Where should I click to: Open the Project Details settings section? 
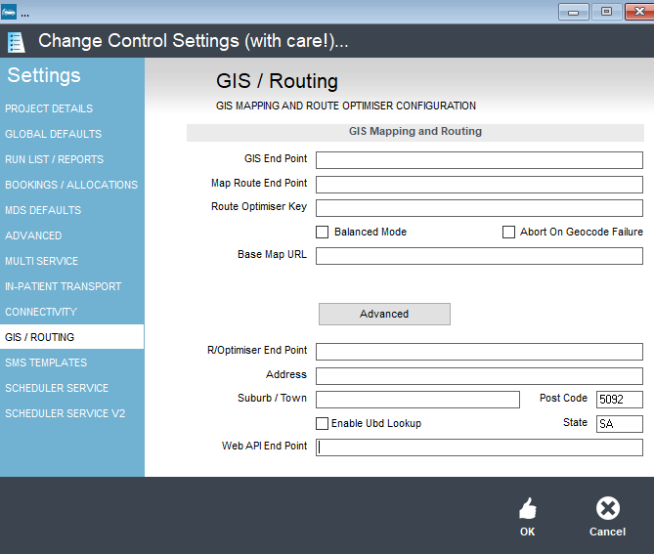49,108
